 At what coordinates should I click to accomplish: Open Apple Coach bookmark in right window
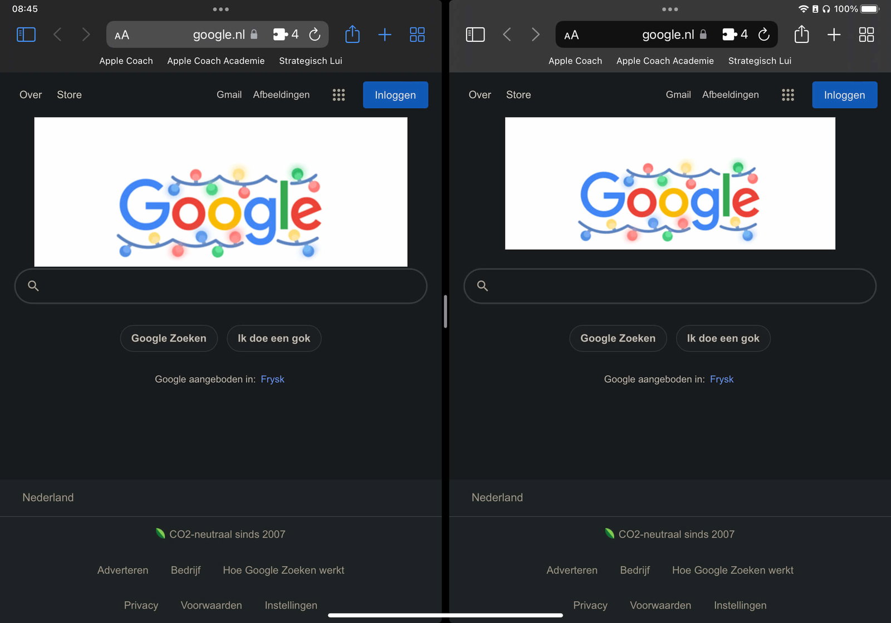point(575,61)
